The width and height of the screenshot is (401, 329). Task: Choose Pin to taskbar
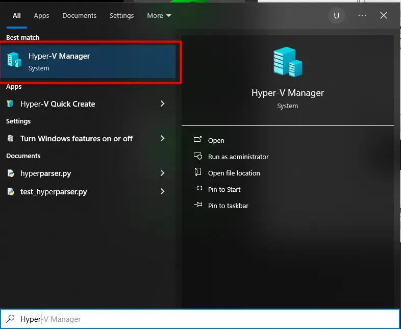[x=228, y=206]
